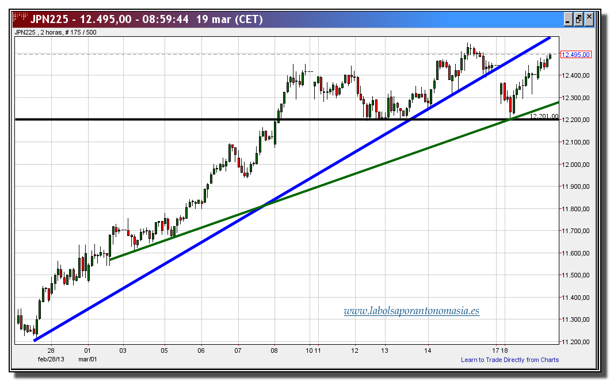Minimize the JPN225 chart window
Screen dimensions: 610x381
(x=569, y=19)
